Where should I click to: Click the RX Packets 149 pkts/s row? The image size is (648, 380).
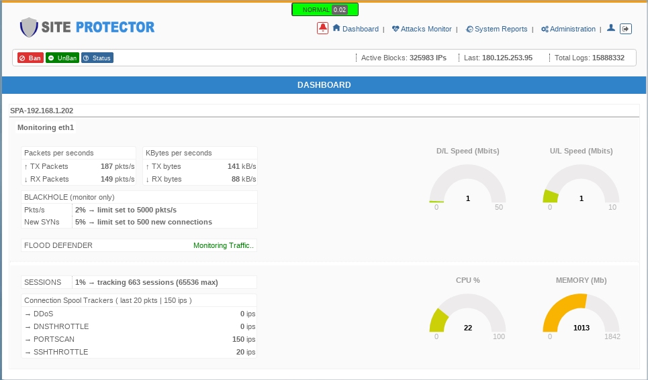(79, 179)
